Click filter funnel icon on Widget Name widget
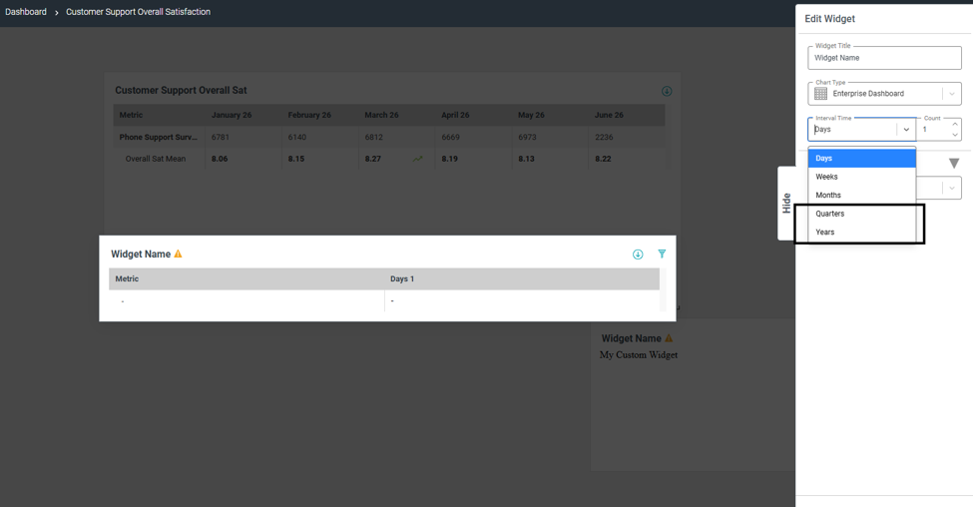This screenshot has height=507, width=973. 662,253
